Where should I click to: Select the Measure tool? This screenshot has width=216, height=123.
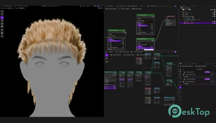(x=2, y=33)
